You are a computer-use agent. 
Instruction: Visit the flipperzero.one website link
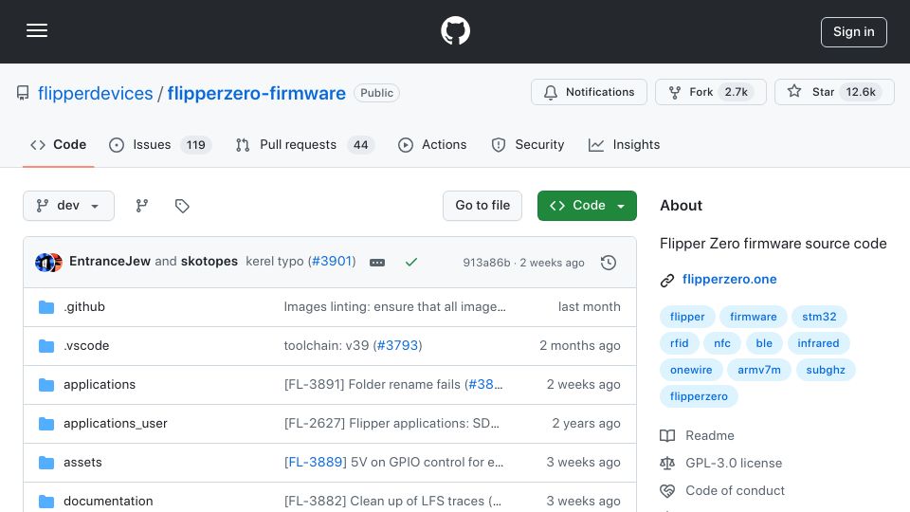click(x=730, y=279)
